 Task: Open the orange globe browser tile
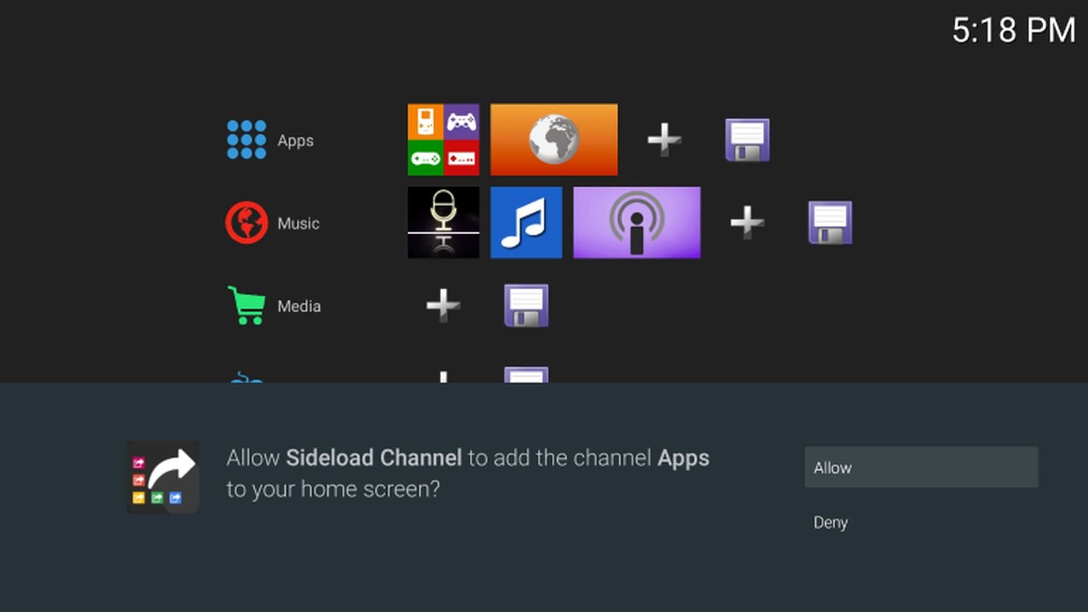pos(554,140)
